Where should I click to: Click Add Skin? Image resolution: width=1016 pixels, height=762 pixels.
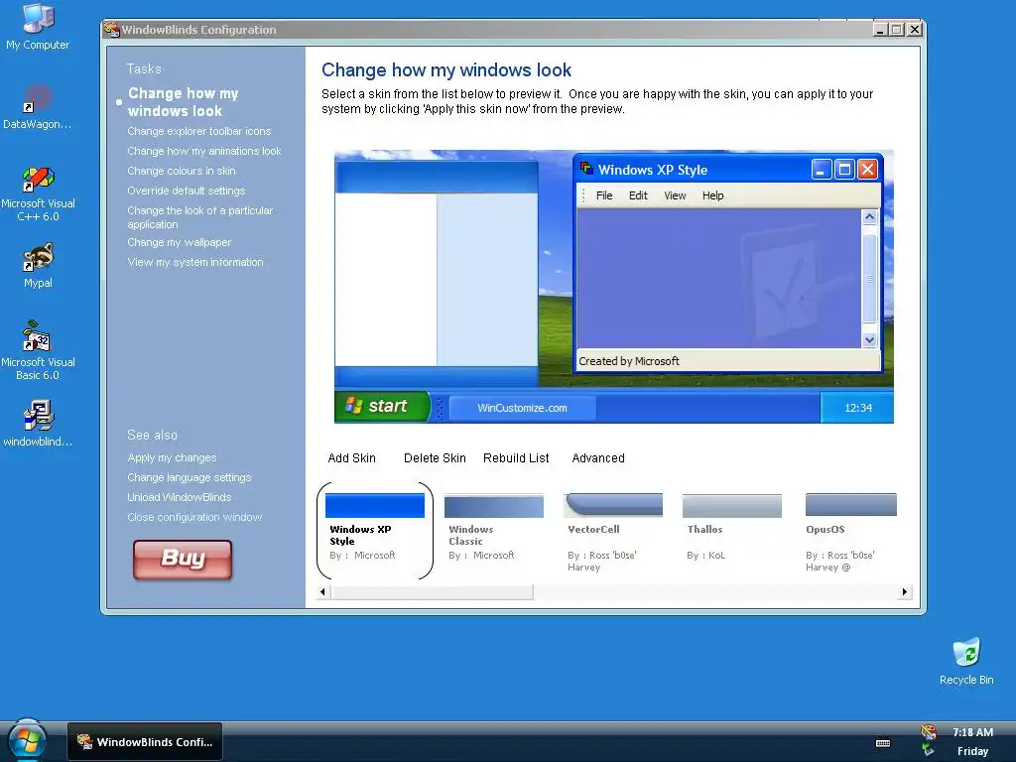click(352, 458)
